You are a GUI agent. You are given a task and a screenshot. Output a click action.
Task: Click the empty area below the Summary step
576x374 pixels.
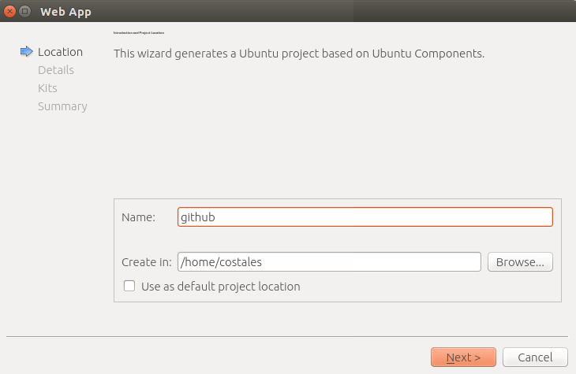(55, 220)
